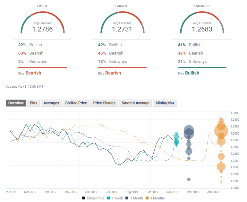Click the 1 Month Bearish bias label
This screenshot has height=202, width=247.
(113, 73)
